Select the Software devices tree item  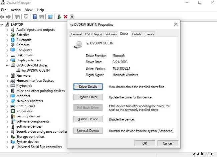tap(29, 126)
